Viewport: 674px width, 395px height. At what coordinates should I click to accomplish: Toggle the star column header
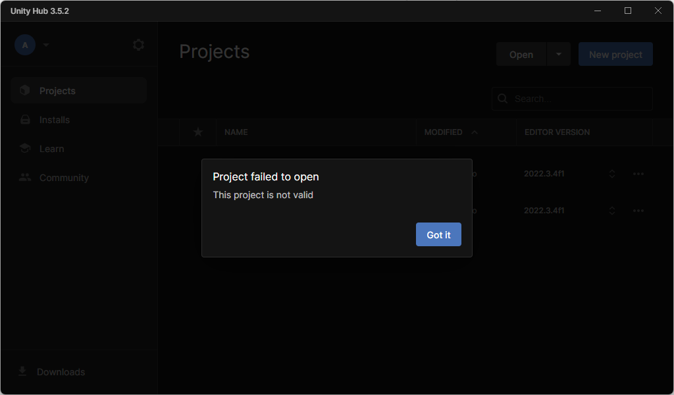(x=197, y=132)
